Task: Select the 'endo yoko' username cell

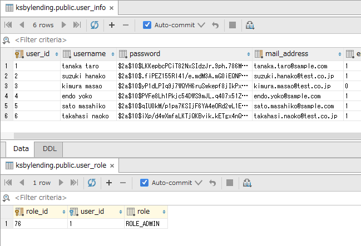Action: (x=88, y=96)
